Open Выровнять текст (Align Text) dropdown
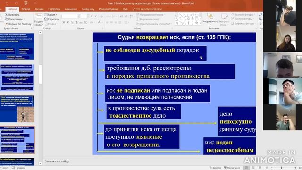 pyautogui.click(x=148, y=19)
